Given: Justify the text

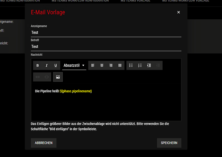Looking at the screenshot, I should (120, 65).
